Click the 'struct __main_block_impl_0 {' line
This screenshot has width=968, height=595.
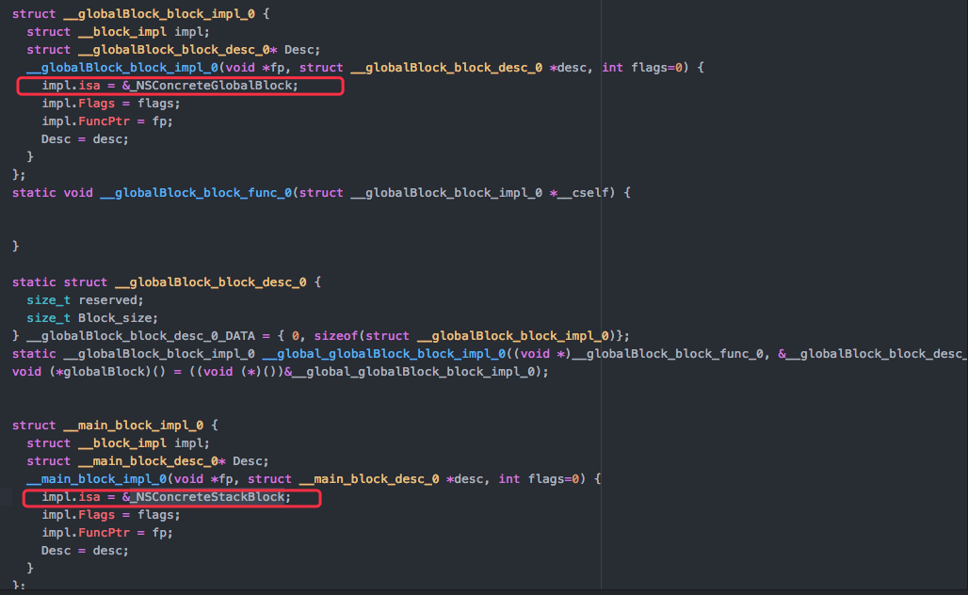pyautogui.click(x=115, y=426)
